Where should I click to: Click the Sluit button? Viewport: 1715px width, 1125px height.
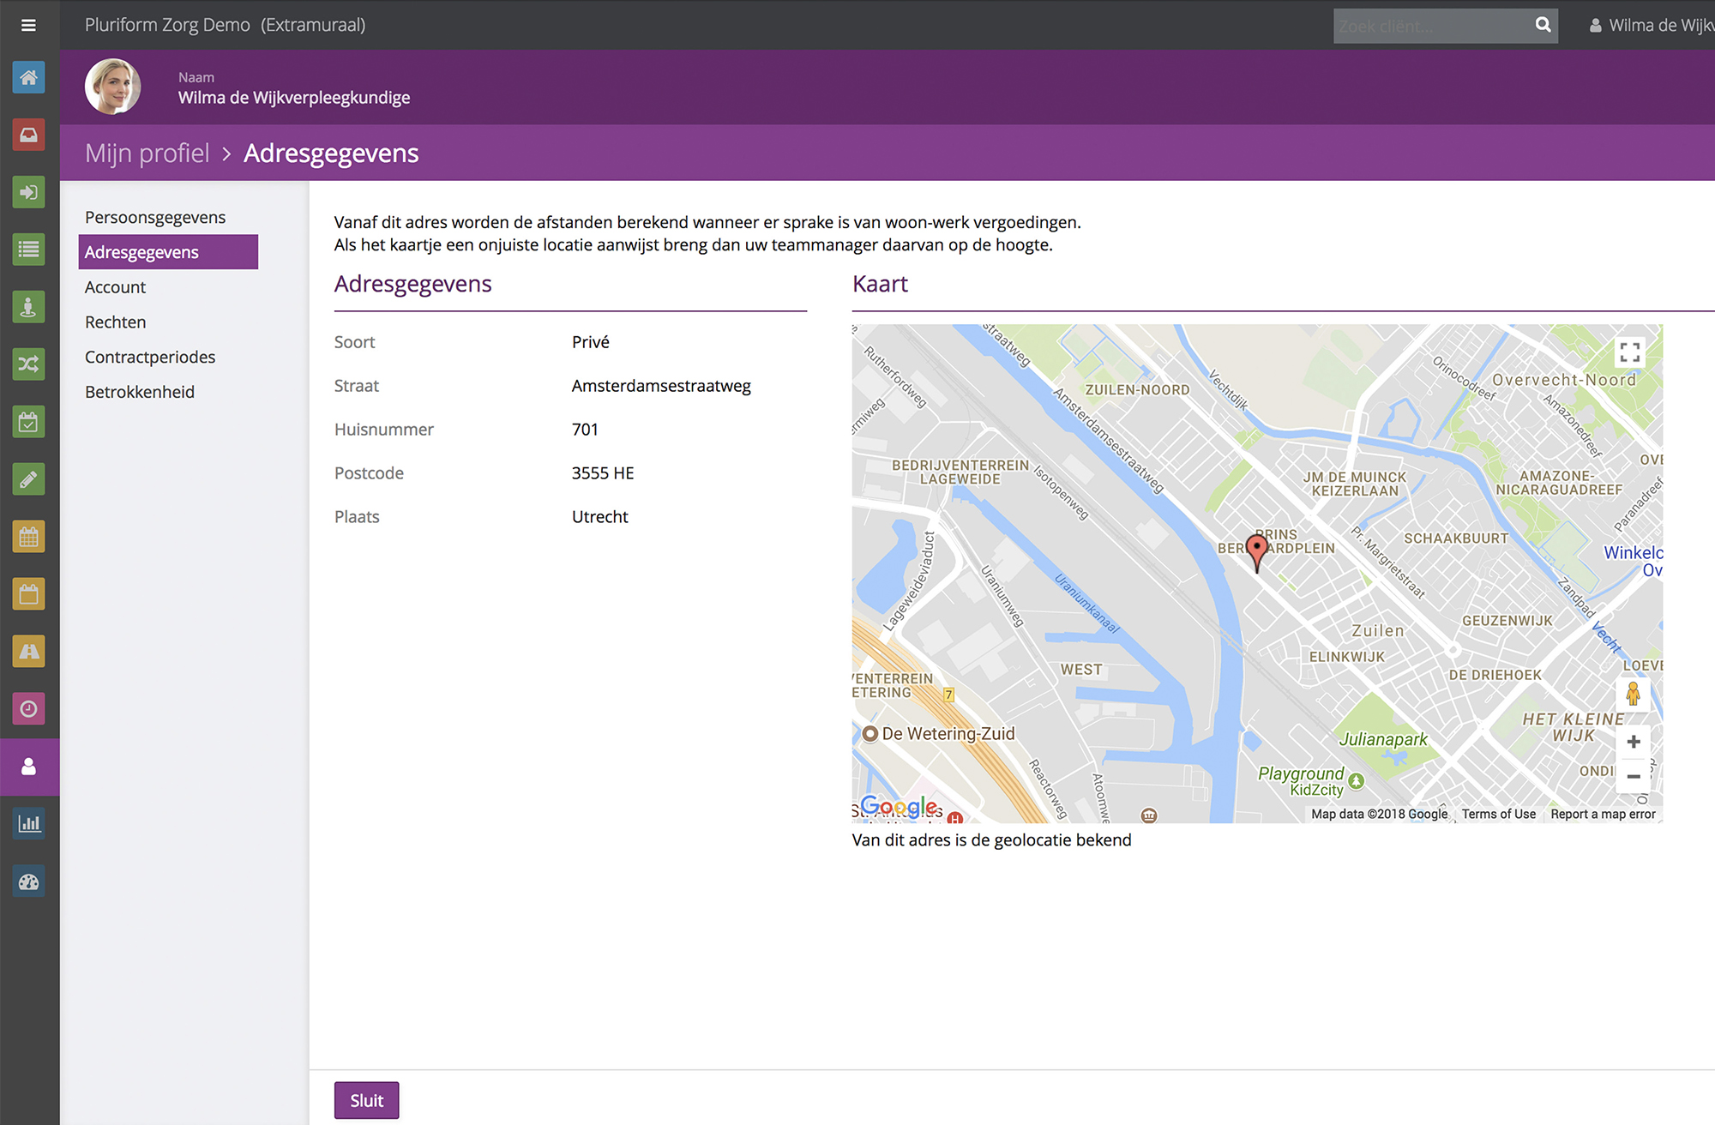[366, 1100]
